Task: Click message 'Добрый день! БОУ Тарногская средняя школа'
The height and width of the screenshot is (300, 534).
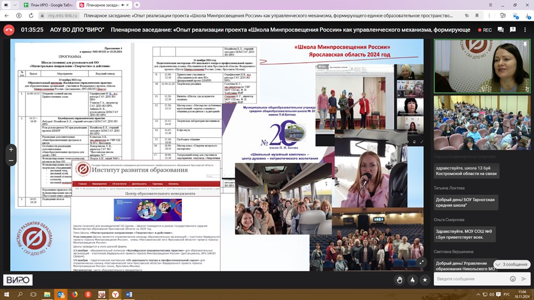Action: coord(466,203)
